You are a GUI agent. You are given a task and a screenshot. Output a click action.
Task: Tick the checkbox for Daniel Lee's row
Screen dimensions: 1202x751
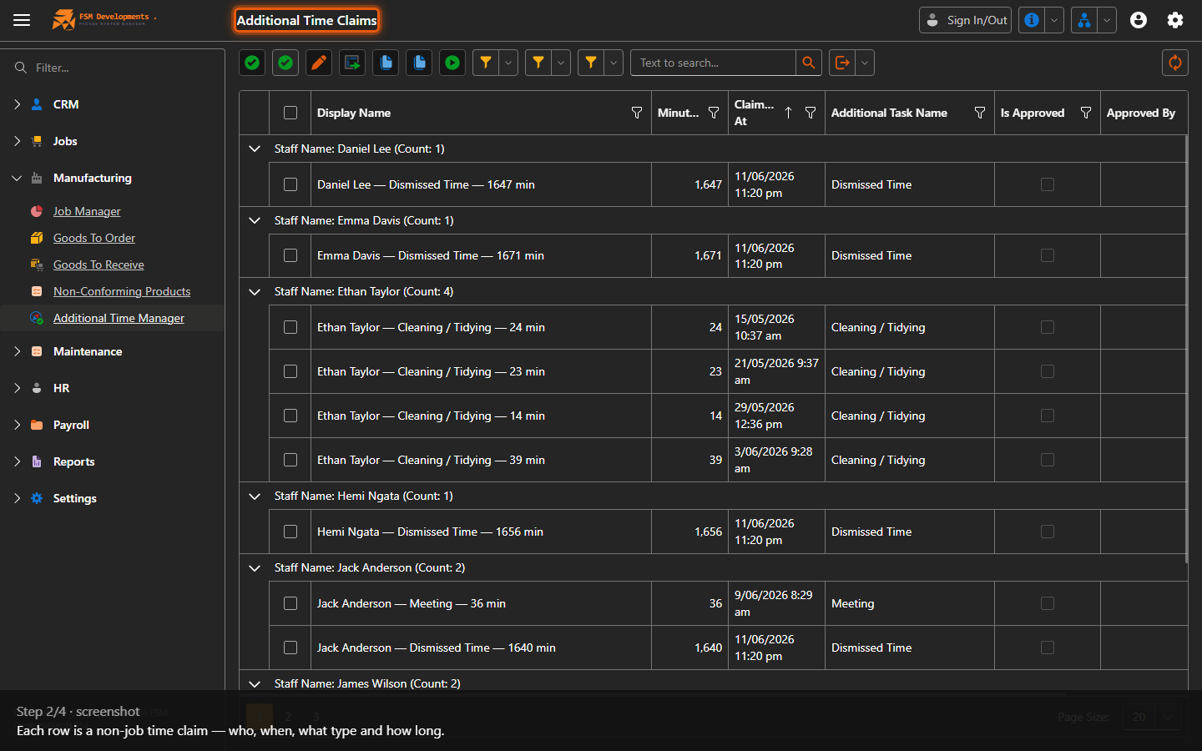(290, 184)
